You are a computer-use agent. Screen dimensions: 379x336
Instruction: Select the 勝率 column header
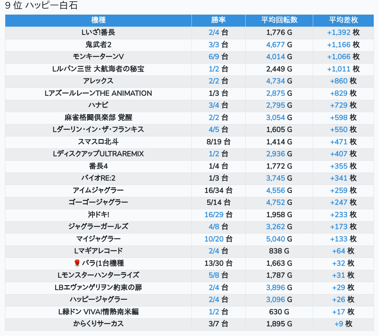[x=218, y=20]
